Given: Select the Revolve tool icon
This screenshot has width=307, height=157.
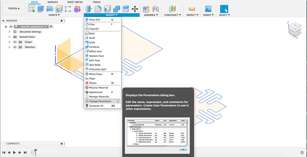Looking at the screenshot, I should (x=50, y=9).
